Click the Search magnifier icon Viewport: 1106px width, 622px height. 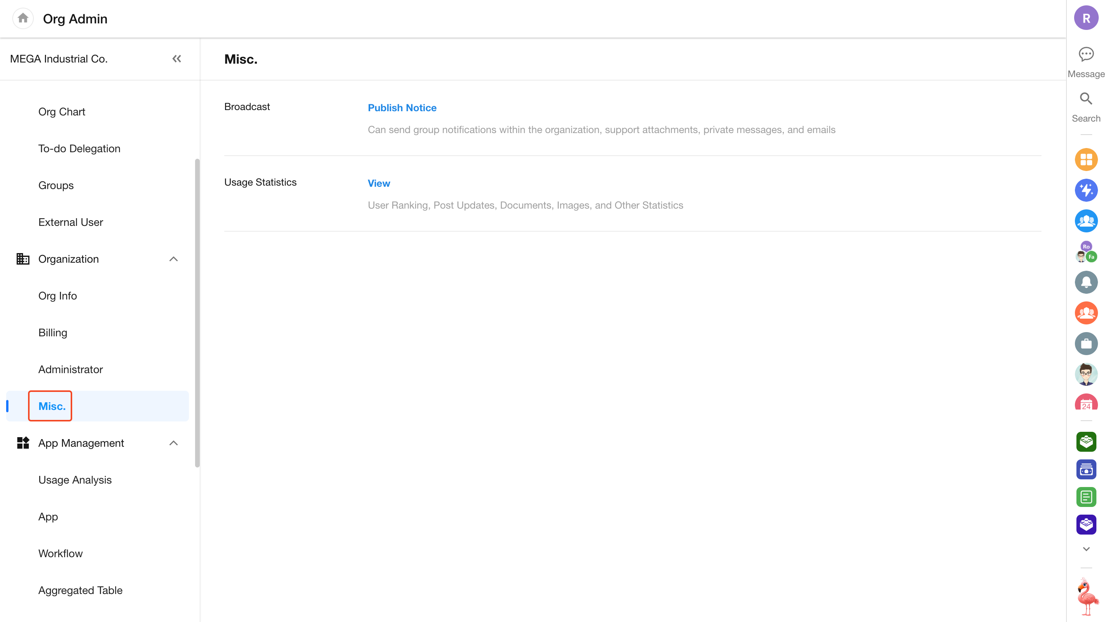(x=1086, y=99)
